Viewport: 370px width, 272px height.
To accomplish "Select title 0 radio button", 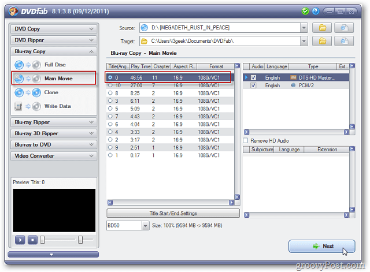I will pos(110,77).
